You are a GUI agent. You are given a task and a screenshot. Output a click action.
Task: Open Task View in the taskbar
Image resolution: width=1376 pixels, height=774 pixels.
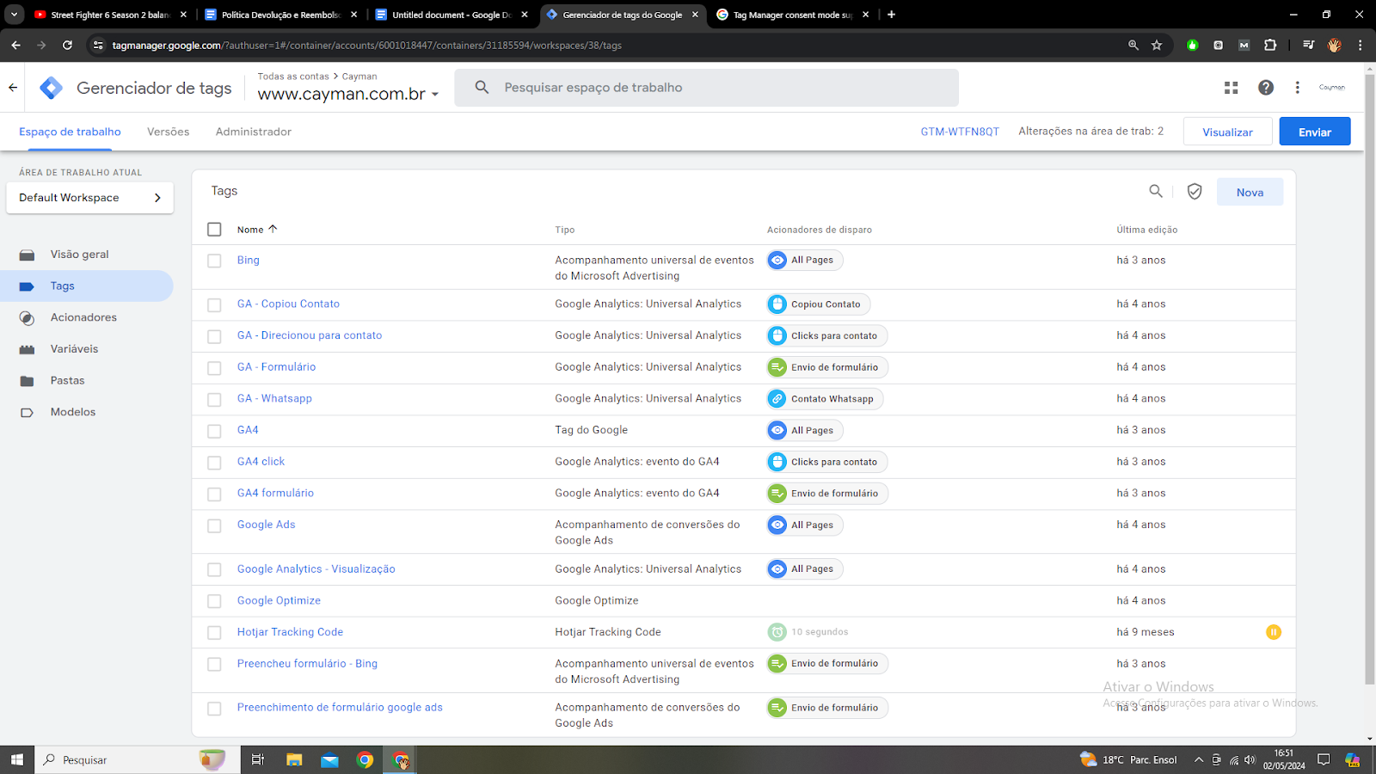[x=257, y=760]
